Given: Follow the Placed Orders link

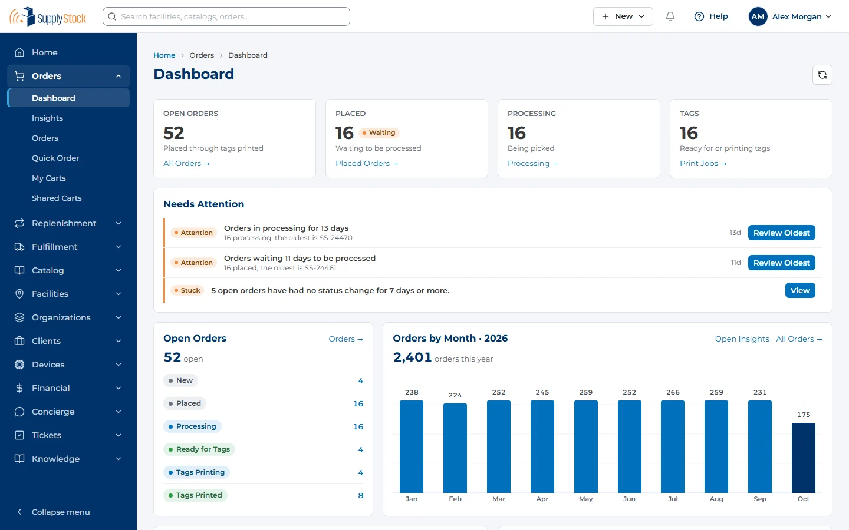Looking at the screenshot, I should (367, 164).
